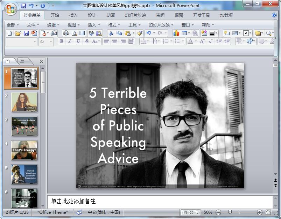This screenshot has height=219, width=281.
Task: Customize Quick Access Toolbar dropdown arrow
Action: (x=53, y=6)
